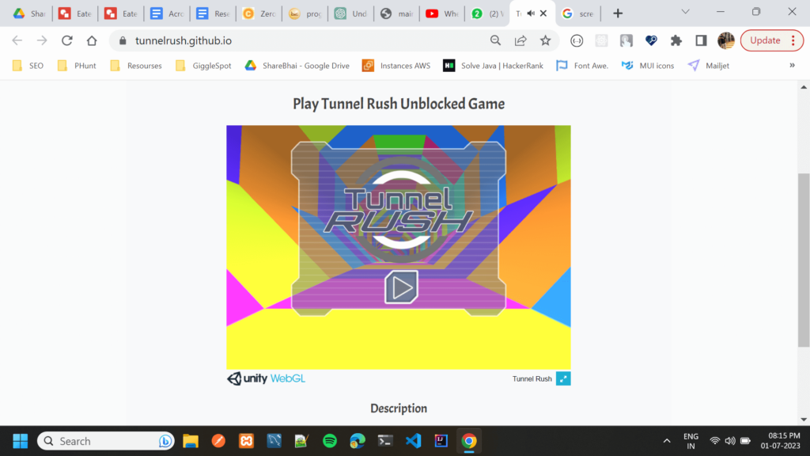This screenshot has width=810, height=456.
Task: Open the Windows Start menu
Action: click(x=20, y=441)
